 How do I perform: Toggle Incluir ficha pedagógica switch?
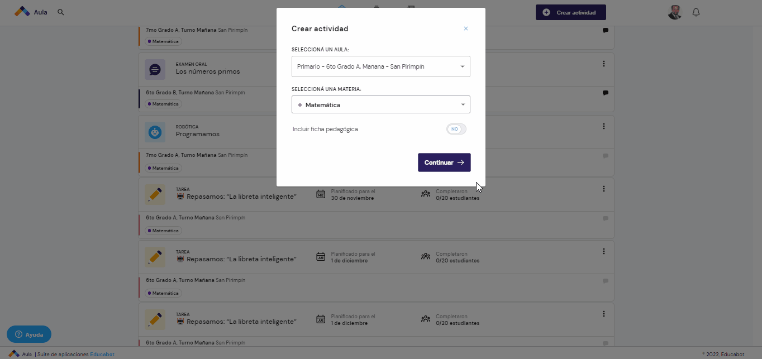coord(456,129)
